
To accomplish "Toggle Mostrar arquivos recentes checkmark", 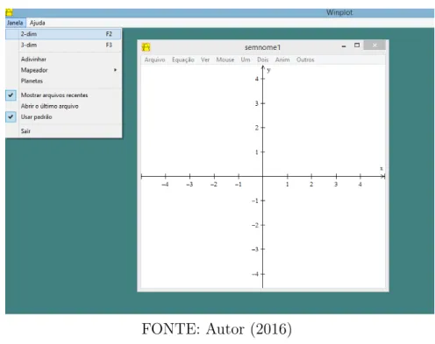I will (11, 95).
